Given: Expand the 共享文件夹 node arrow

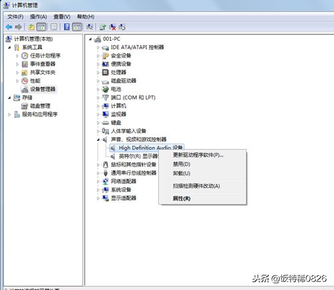Looking at the screenshot, I should coord(17,72).
